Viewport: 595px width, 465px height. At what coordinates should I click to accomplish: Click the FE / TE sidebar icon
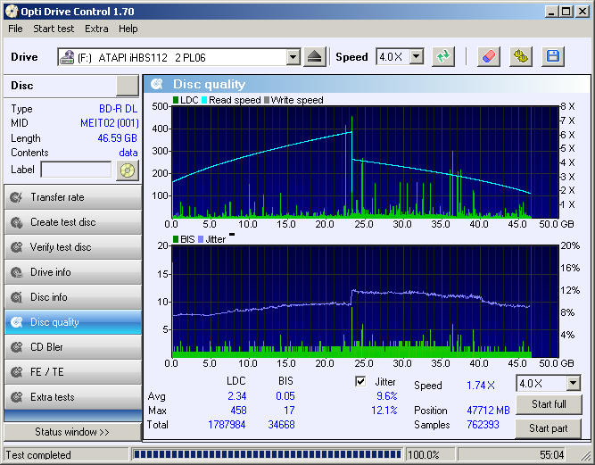16,372
